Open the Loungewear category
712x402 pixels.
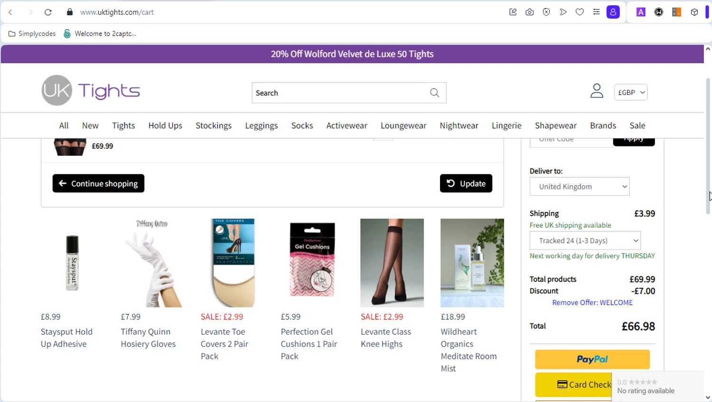[x=403, y=126]
